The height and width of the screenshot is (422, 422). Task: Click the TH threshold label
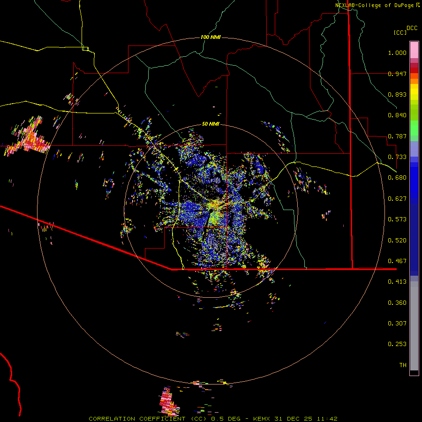pyautogui.click(x=403, y=365)
